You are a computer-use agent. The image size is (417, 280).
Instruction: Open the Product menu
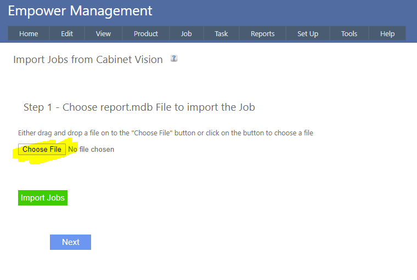point(146,33)
